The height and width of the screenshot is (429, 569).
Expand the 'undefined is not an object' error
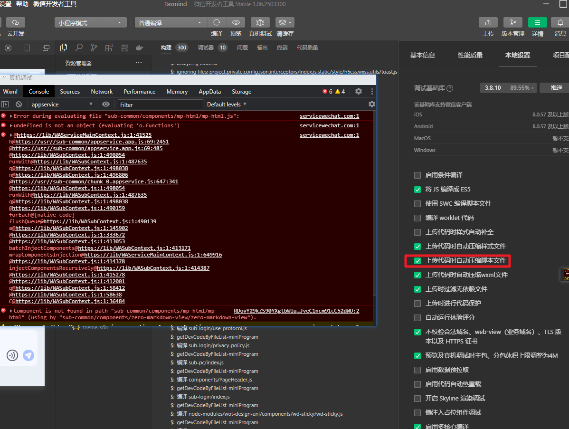pyautogui.click(x=11, y=125)
